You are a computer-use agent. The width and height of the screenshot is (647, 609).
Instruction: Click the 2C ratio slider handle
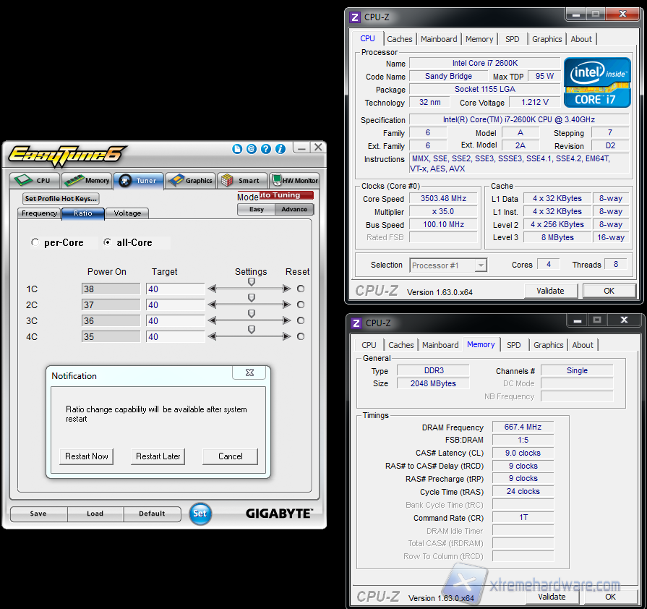pos(252,298)
